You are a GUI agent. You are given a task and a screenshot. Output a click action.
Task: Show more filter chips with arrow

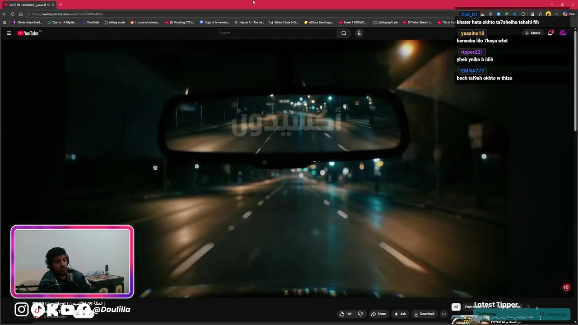536,307
